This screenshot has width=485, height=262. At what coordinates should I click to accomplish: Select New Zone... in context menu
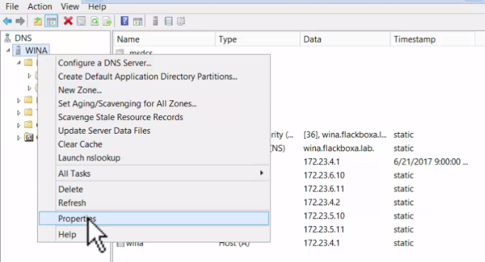79,90
